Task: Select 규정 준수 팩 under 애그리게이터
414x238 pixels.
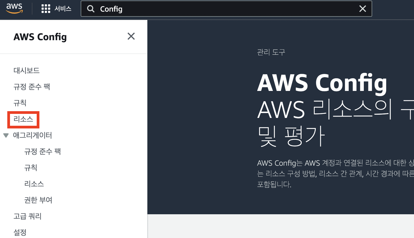Action: [42, 151]
